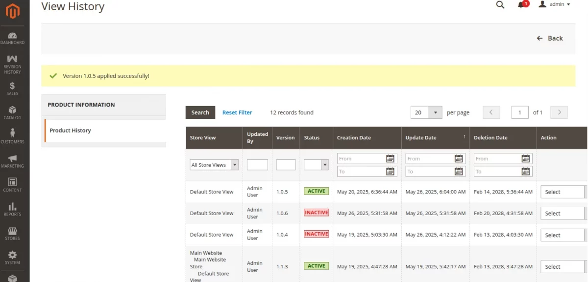588x282 pixels.
Task: Open Creation Date From calendar picker
Action: coord(390,158)
